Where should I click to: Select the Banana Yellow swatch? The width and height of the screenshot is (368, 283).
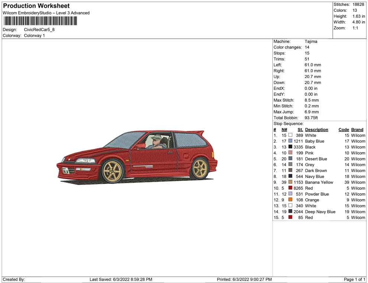(x=290, y=182)
